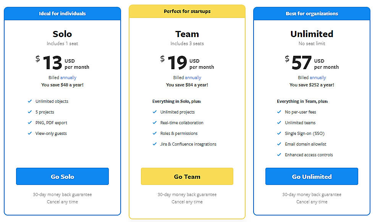Click the checkmark beside Unlimited objects
This screenshot has width=375, height=222.
tap(30, 101)
